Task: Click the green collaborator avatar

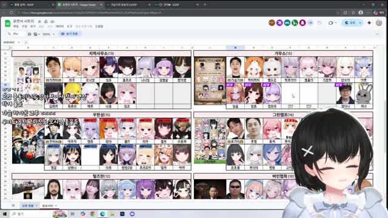Action: [x=295, y=23]
